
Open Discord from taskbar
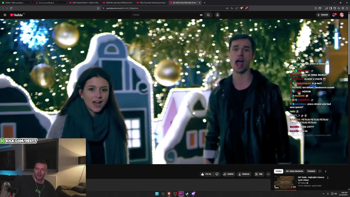pos(193,194)
